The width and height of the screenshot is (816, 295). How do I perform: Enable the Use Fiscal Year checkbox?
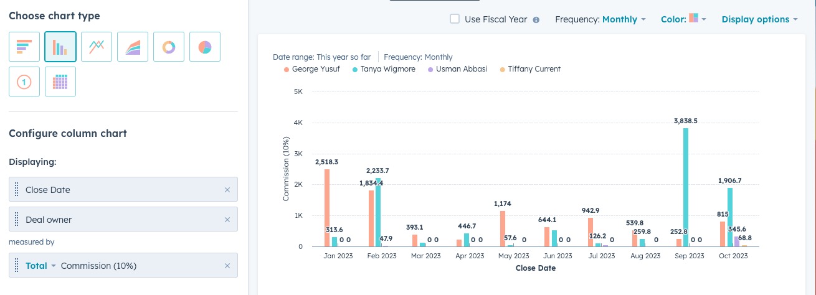[x=455, y=19]
